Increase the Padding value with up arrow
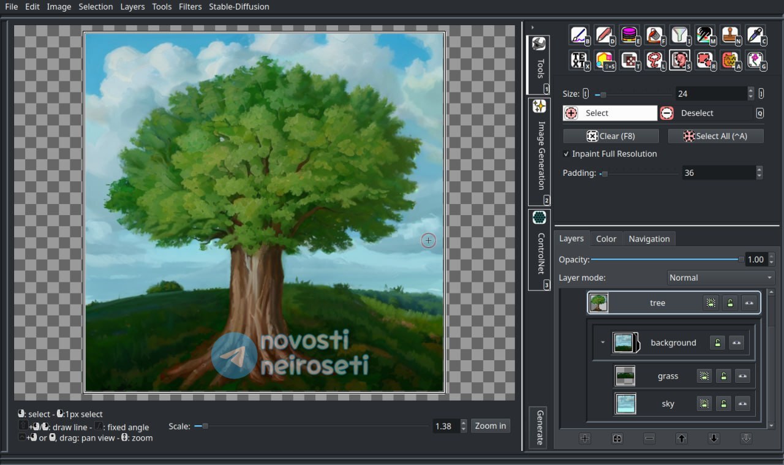Screen dimensions: 784x465 pos(759,170)
